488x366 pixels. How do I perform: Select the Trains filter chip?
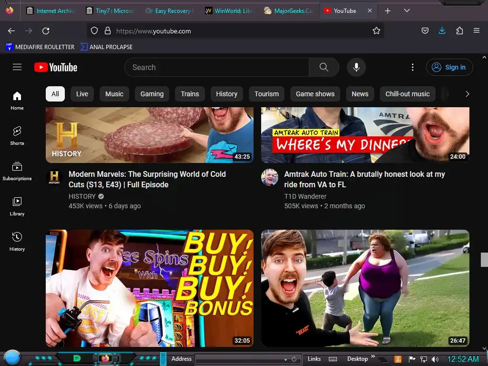(x=190, y=94)
